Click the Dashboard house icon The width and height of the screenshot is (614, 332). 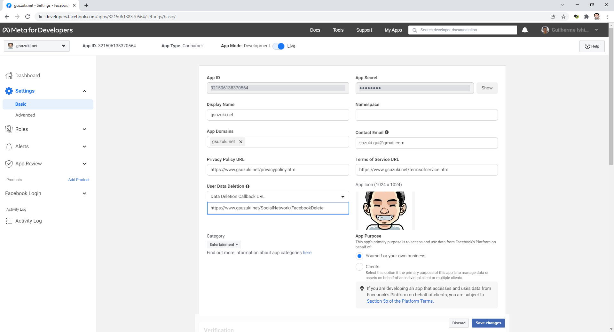[9, 76]
